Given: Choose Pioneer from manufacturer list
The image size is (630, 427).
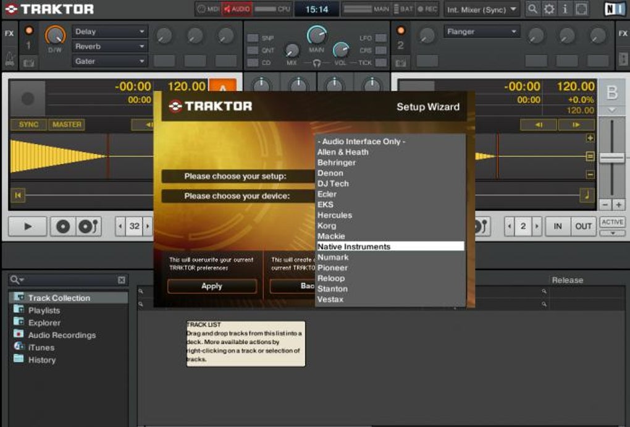Looking at the screenshot, I should (x=390, y=268).
